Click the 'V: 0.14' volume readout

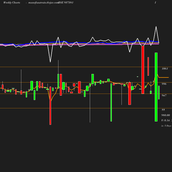[x=165, y=120]
